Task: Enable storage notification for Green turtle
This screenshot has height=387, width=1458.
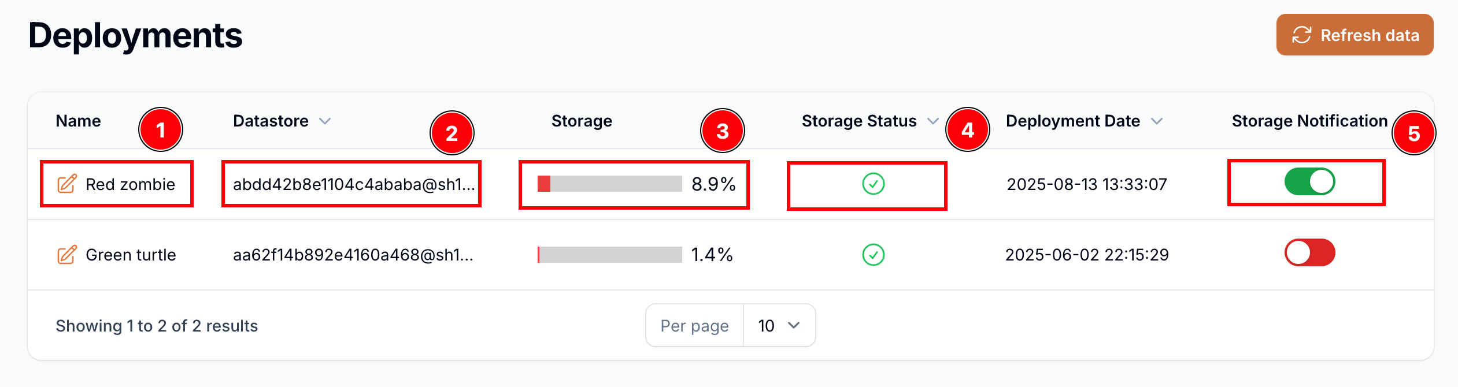Action: pos(1309,253)
